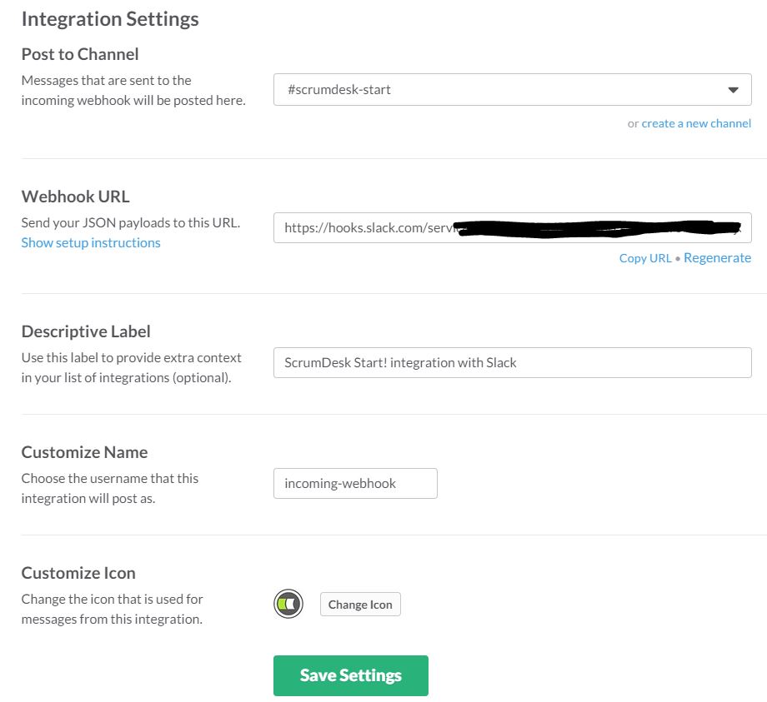Click the incoming-webhook username field

point(355,483)
